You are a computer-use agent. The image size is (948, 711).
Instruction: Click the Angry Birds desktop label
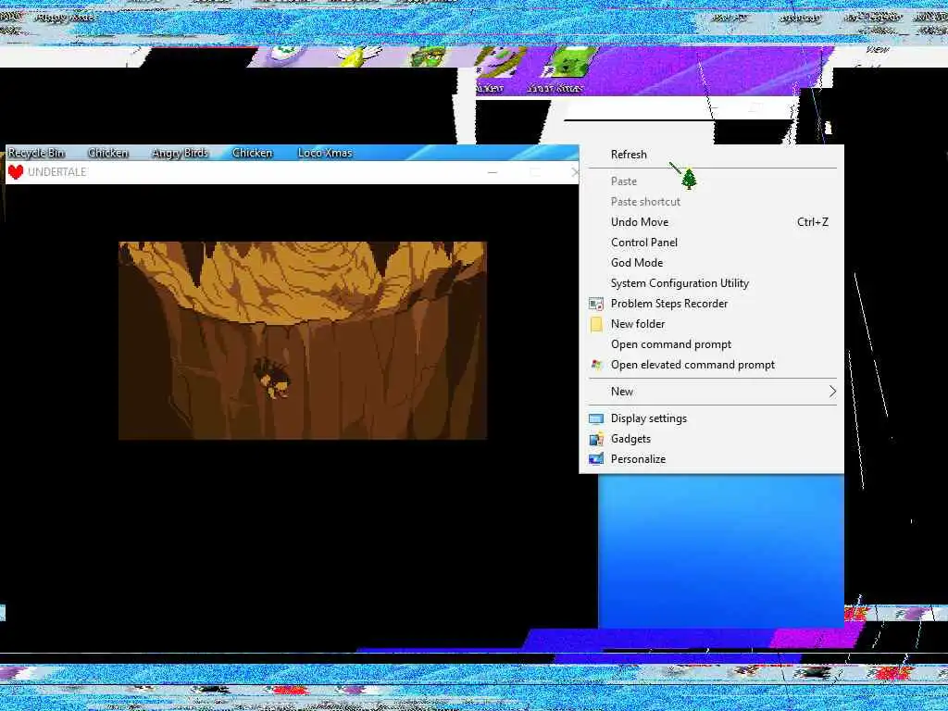[180, 153]
